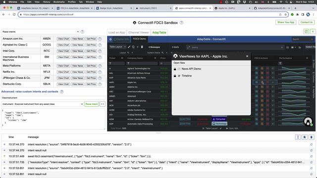Viewport: 317px width, 178px height.
Task: Expand the 10:37:51.735 log entry
Action: [x=4, y=162]
